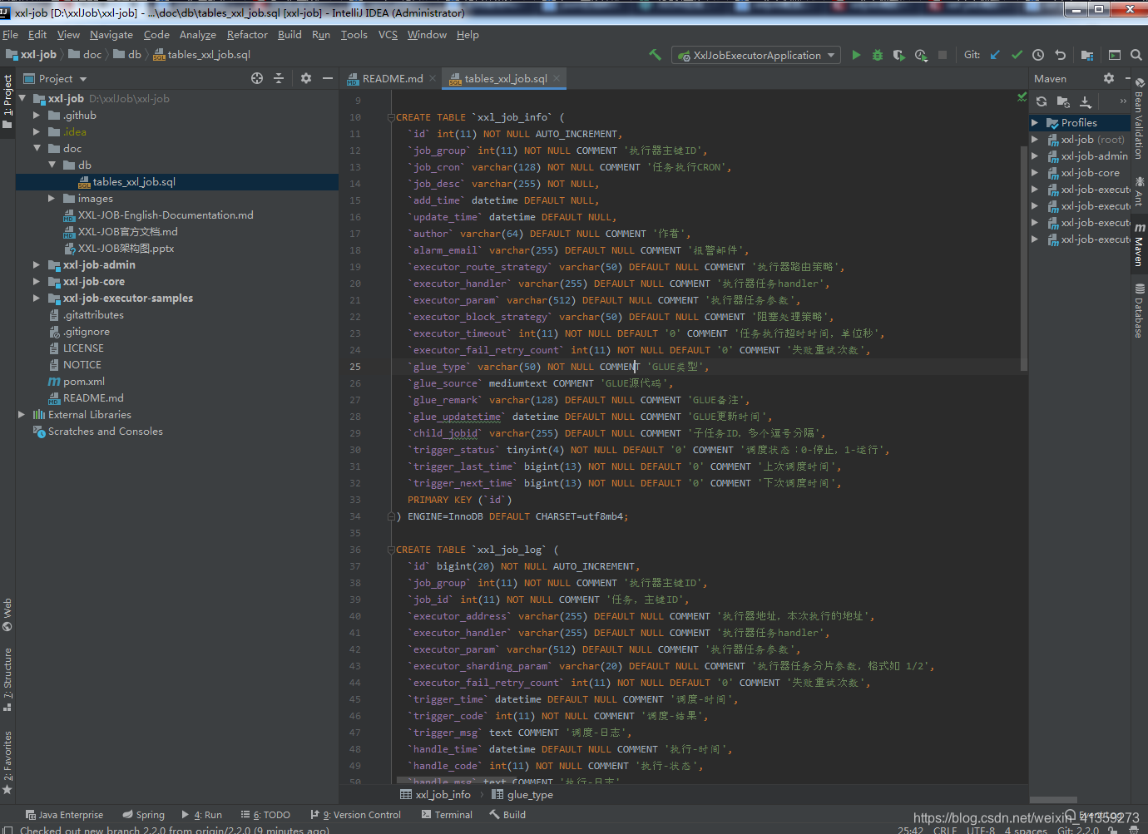1148x834 pixels.
Task: Toggle the Database tool window stripe
Action: pyautogui.click(x=1140, y=310)
